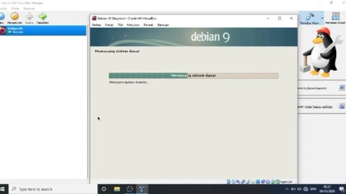
Task: Click the 'Type here to search' taskbar box
Action: 53,189
